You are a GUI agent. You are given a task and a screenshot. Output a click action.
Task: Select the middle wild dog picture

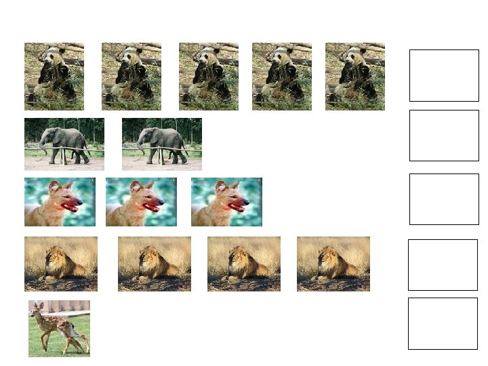(x=141, y=202)
